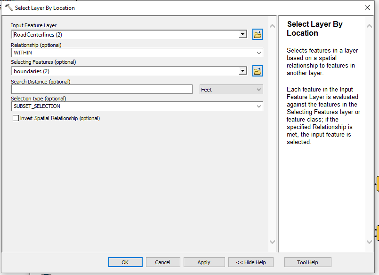Click the Cancel button
The image size is (379, 275).
pyautogui.click(x=163, y=262)
